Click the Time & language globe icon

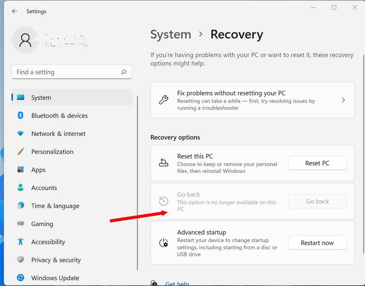pos(21,205)
